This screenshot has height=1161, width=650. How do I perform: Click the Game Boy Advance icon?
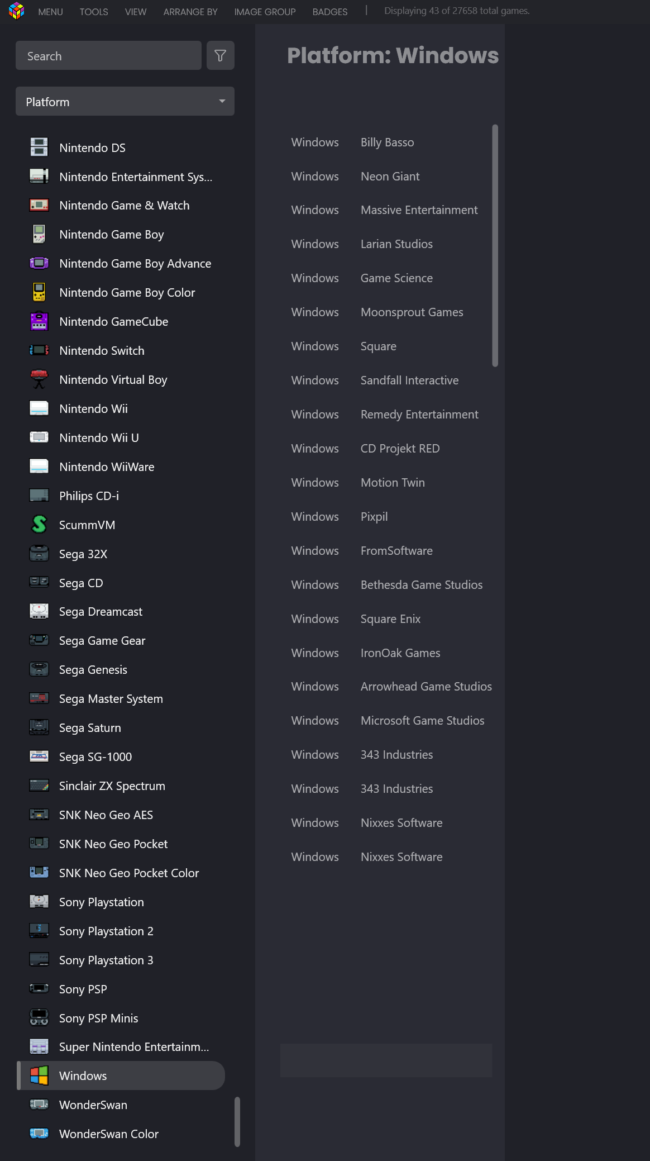[39, 264]
